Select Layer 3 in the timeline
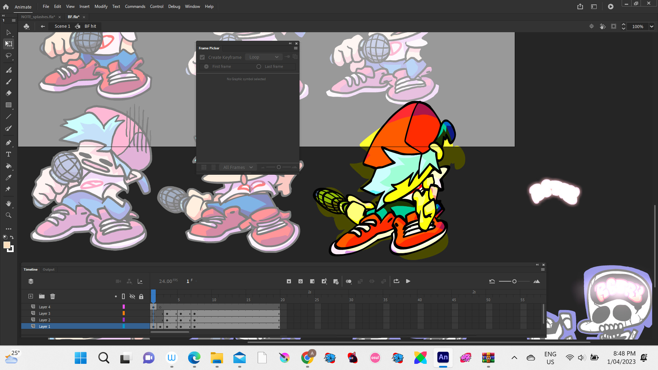The width and height of the screenshot is (658, 370). [x=45, y=313]
